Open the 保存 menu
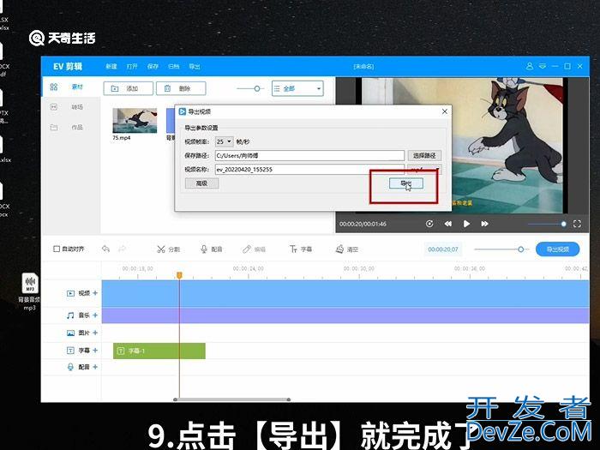 153,67
